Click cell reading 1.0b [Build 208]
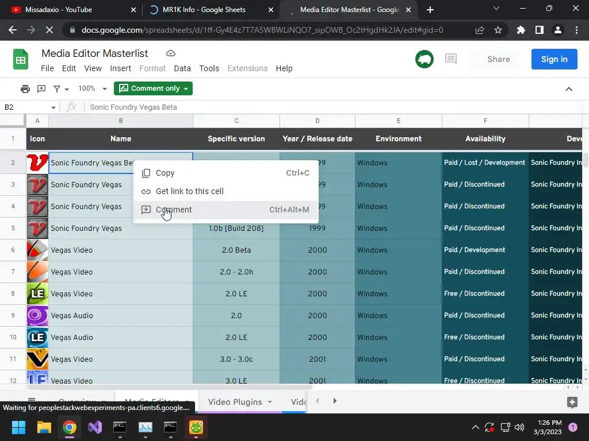The width and height of the screenshot is (589, 441). [236, 229]
